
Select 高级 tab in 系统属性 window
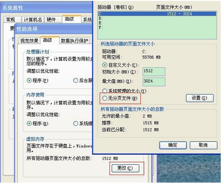[x=72, y=19]
